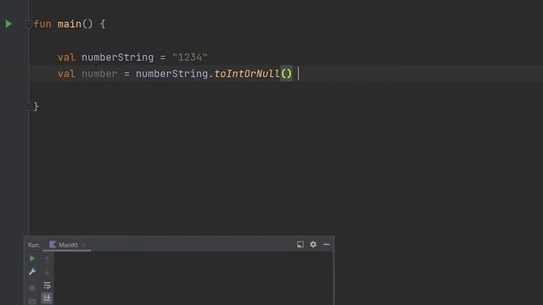Close the MainKt run tab
543x305 pixels.
(x=83, y=245)
